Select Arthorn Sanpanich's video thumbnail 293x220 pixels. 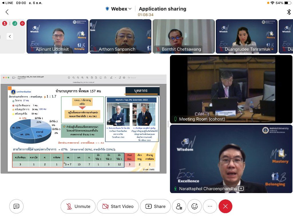[120, 36]
